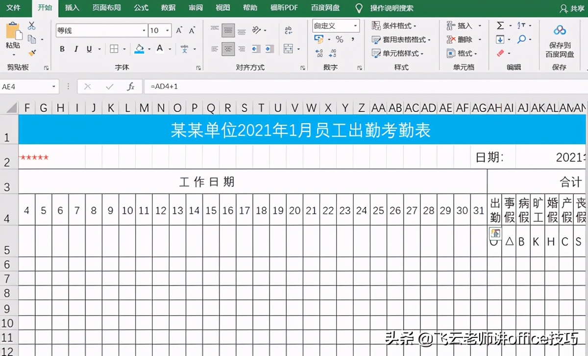Apply italic formatting
588x356 pixels.
coord(76,48)
